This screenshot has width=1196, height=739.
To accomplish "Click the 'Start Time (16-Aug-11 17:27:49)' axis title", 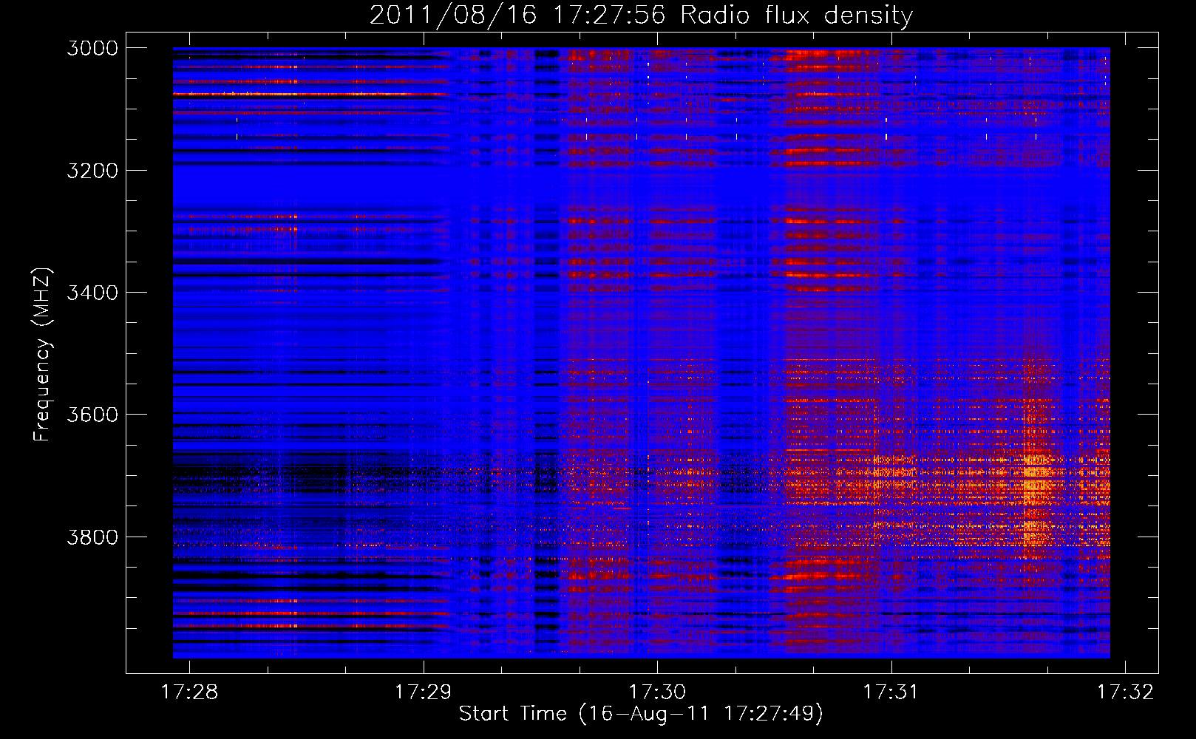I will pos(641,714).
